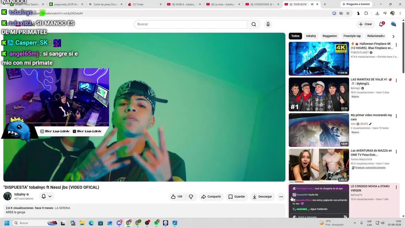Open more actions under the video
This screenshot has height=228, width=405.
[281, 197]
